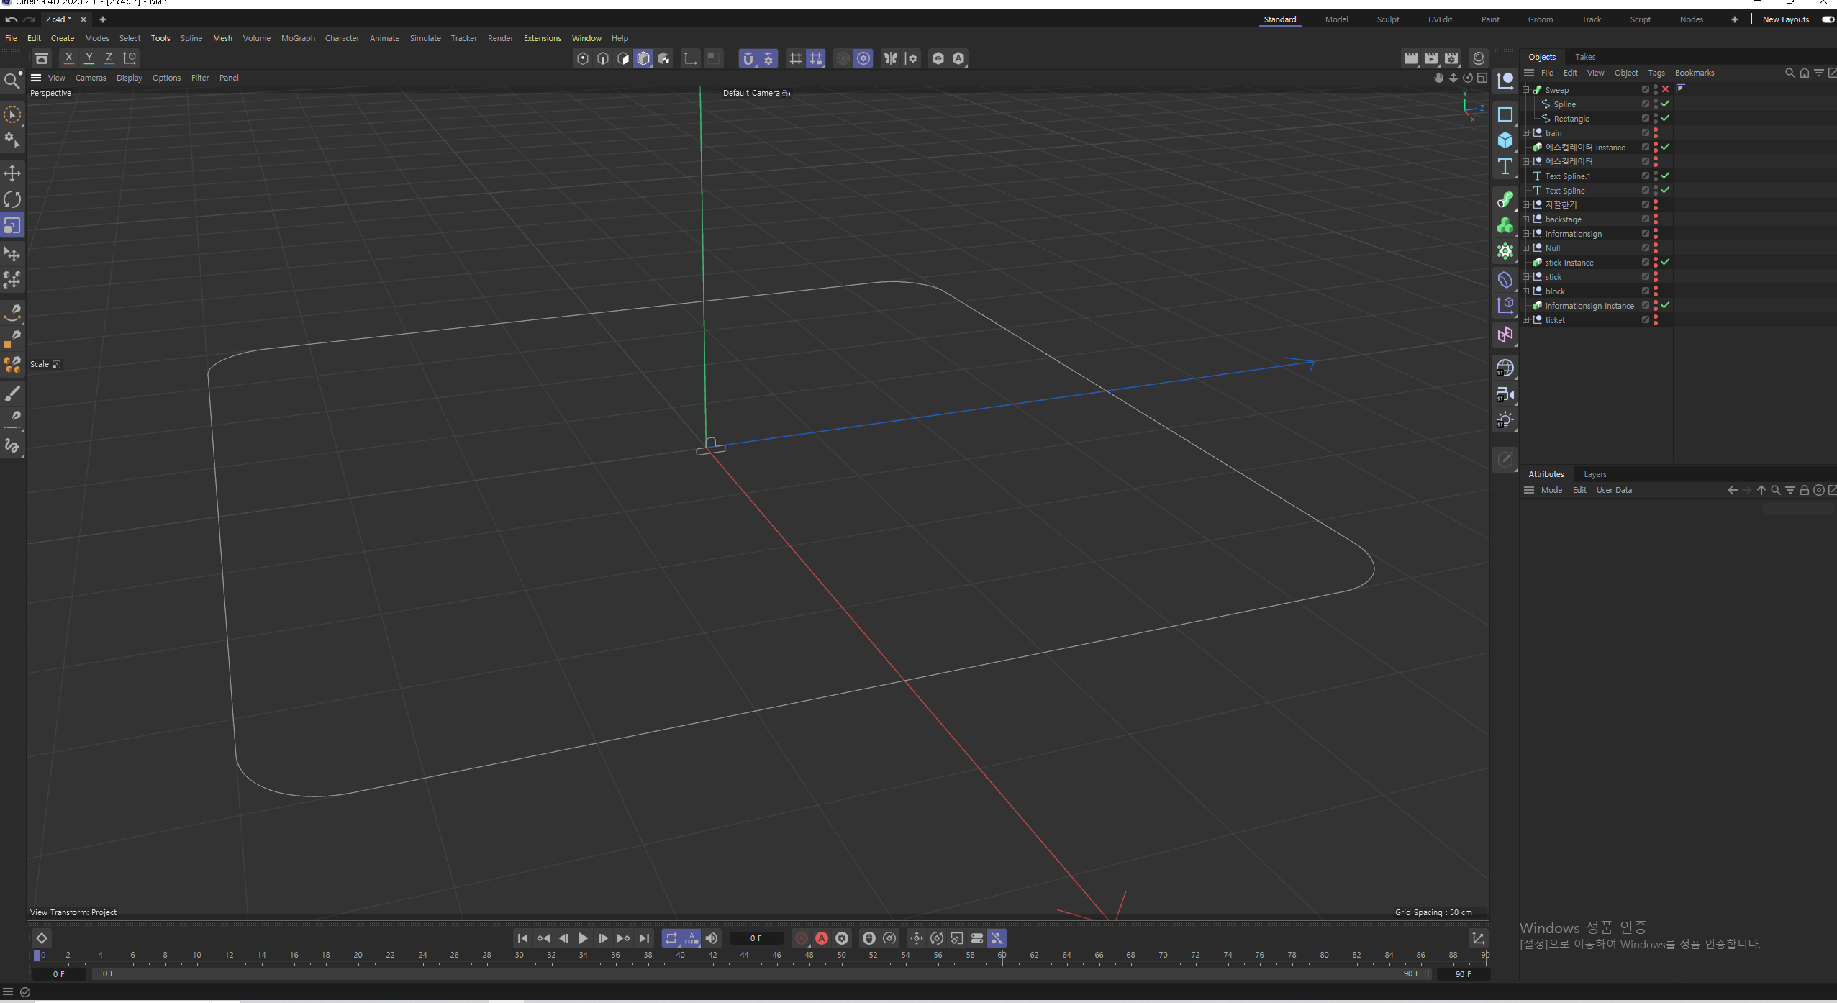Switch to the Takes tab
Screen dimensions: 1837x1003
coord(1585,57)
